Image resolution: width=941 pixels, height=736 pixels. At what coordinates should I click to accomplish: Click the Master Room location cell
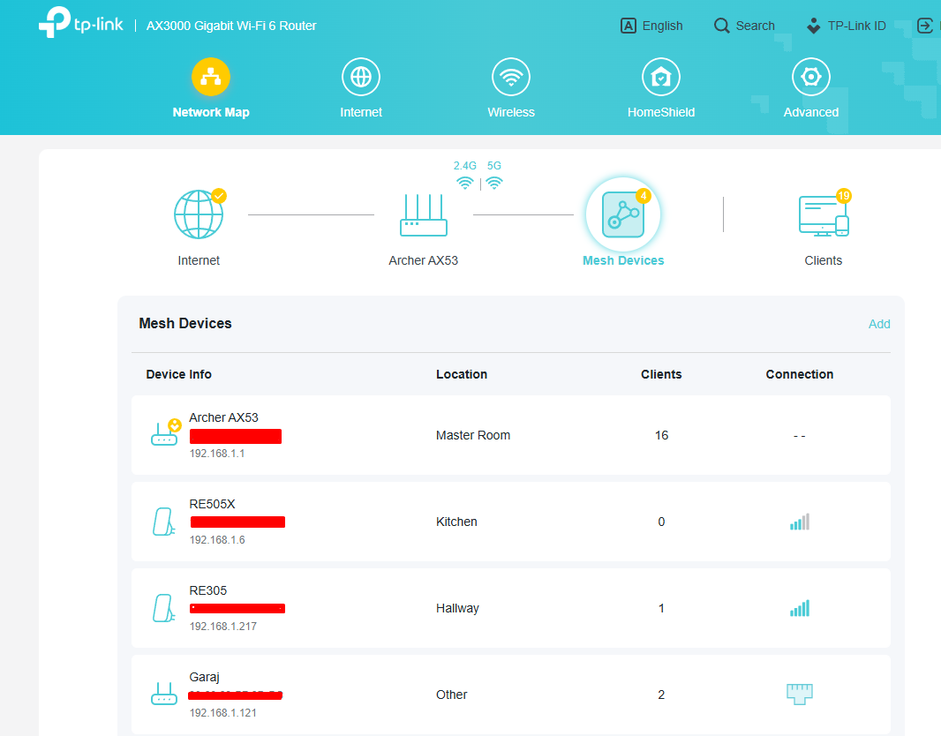click(473, 435)
